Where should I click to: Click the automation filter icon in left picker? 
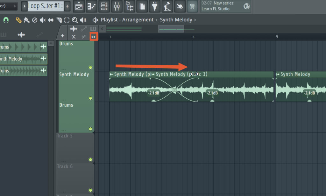point(39,35)
